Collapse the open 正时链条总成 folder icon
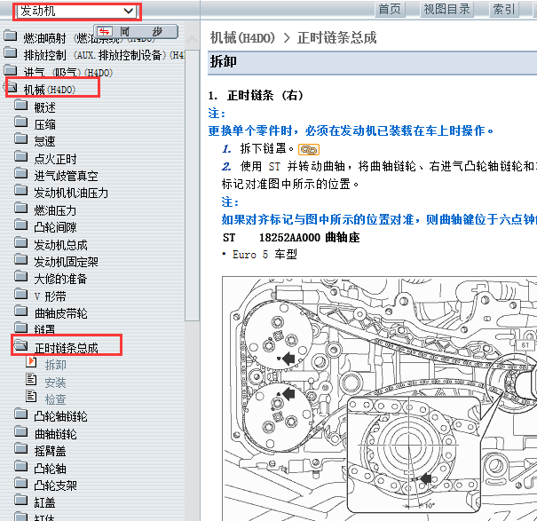This screenshot has width=537, height=521. 21,345
